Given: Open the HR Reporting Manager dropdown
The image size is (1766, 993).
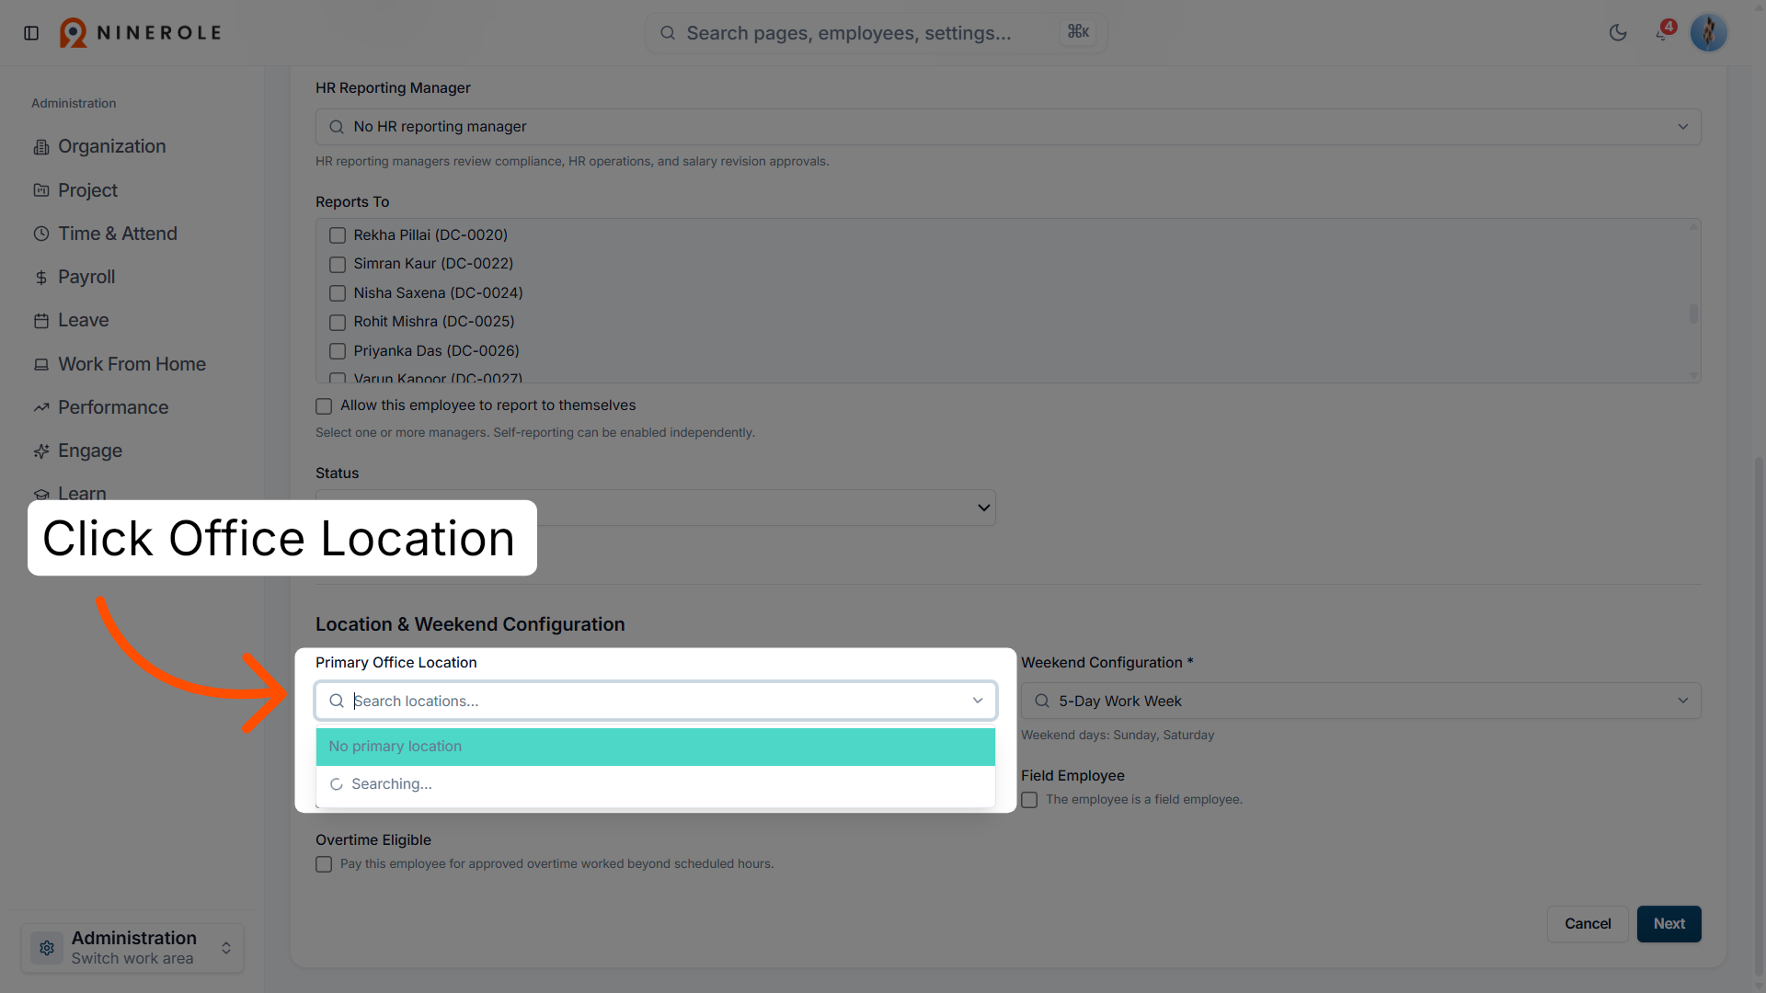Looking at the screenshot, I should pyautogui.click(x=1008, y=127).
